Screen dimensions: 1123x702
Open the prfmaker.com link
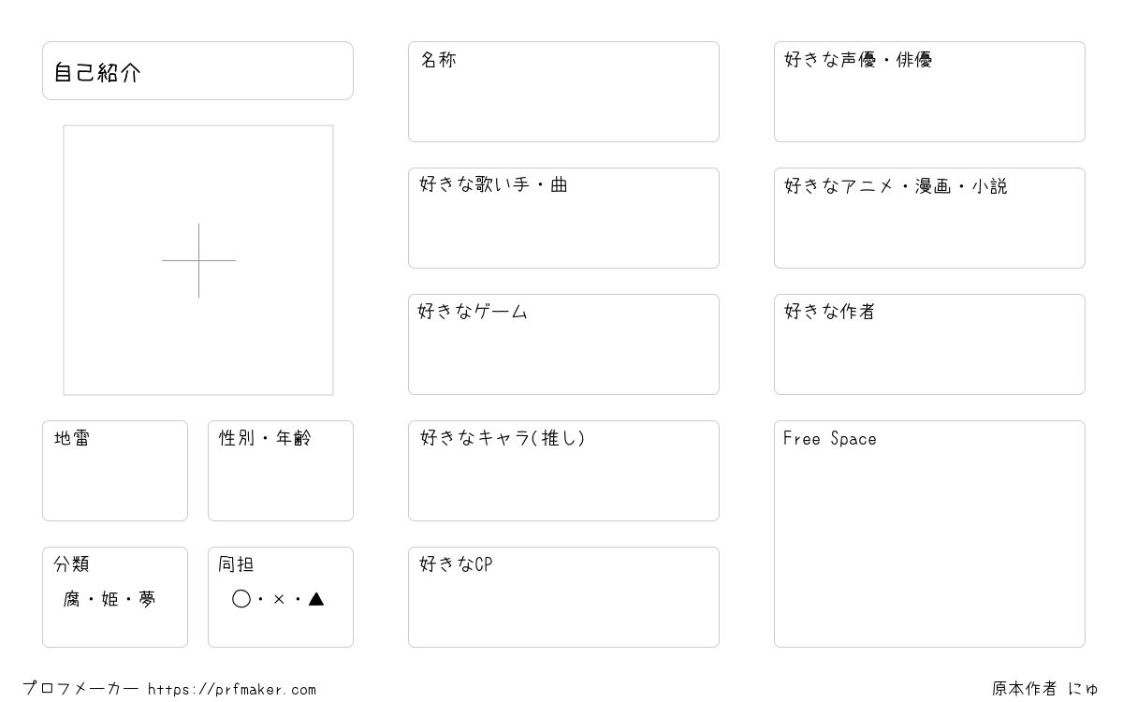coord(232,690)
